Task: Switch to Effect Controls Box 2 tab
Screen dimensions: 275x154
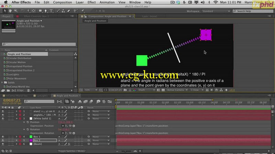Action: tap(36, 16)
